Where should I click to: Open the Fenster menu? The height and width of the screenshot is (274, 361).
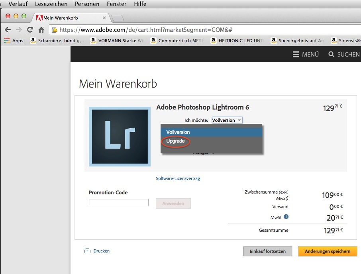(116, 4)
